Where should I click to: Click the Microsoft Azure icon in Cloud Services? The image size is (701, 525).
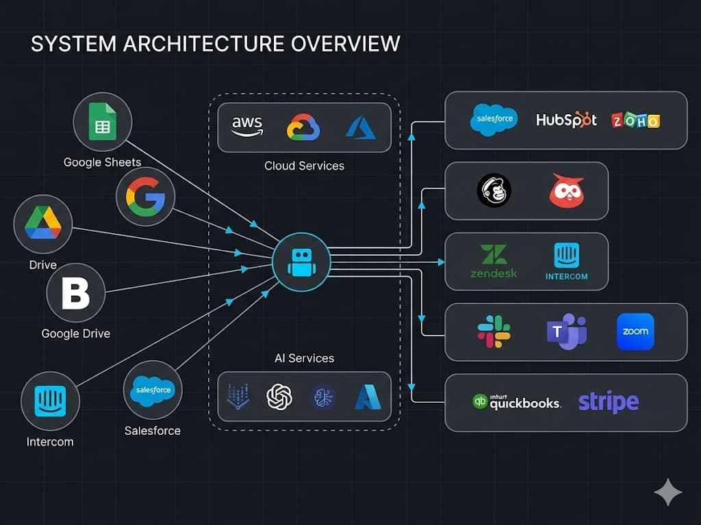[361, 126]
